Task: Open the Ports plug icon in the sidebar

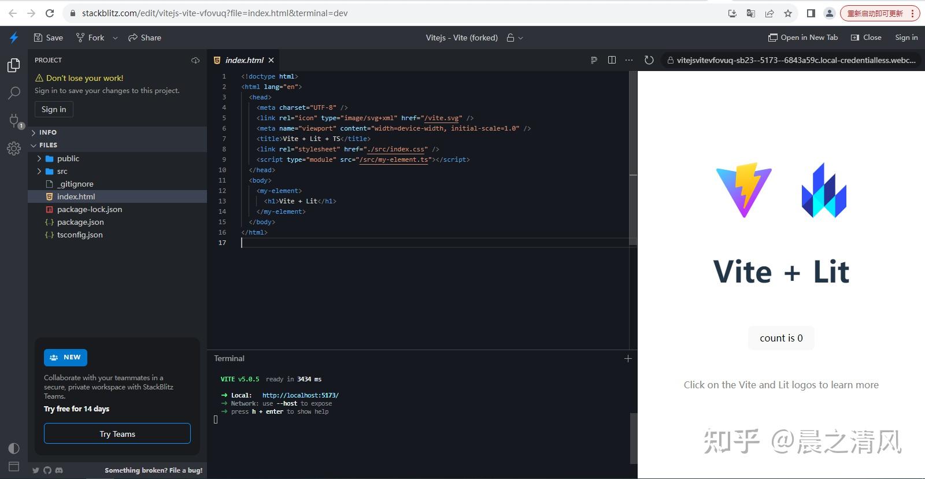Action: (x=14, y=120)
